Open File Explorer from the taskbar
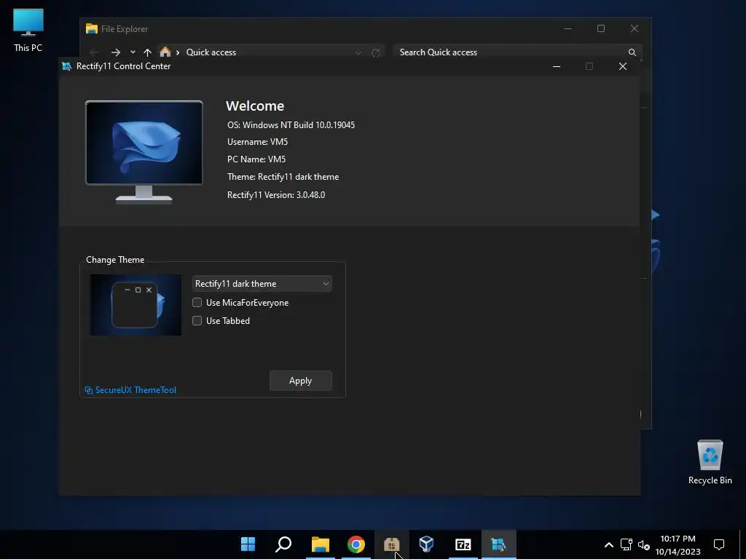This screenshot has height=559, width=746. coord(321,544)
